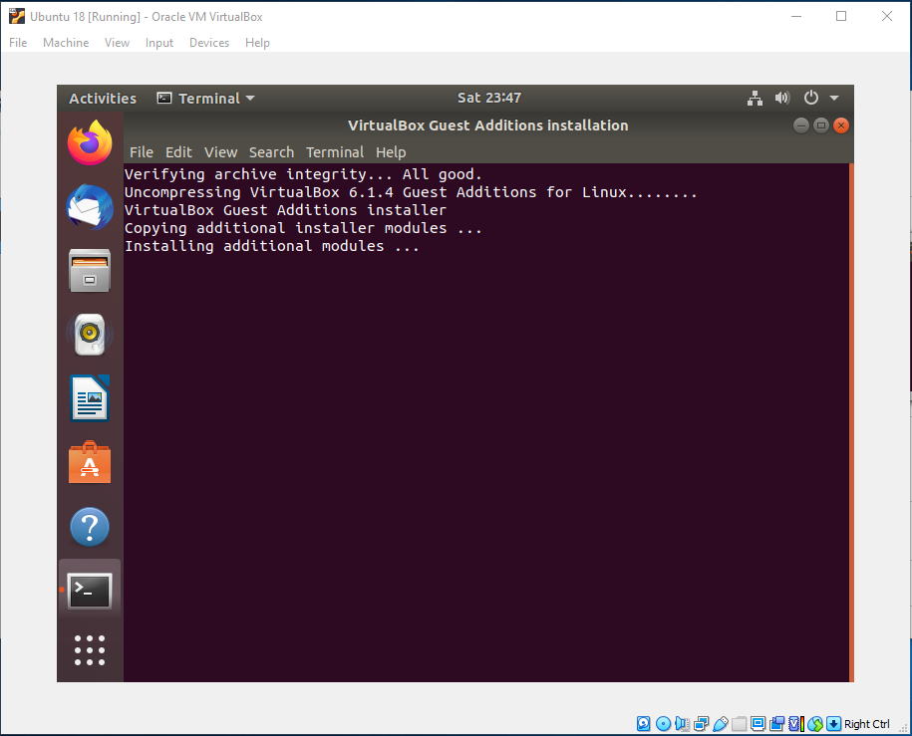912x736 pixels.
Task: Maximize the Guest Additions terminal window
Action: [x=821, y=125]
